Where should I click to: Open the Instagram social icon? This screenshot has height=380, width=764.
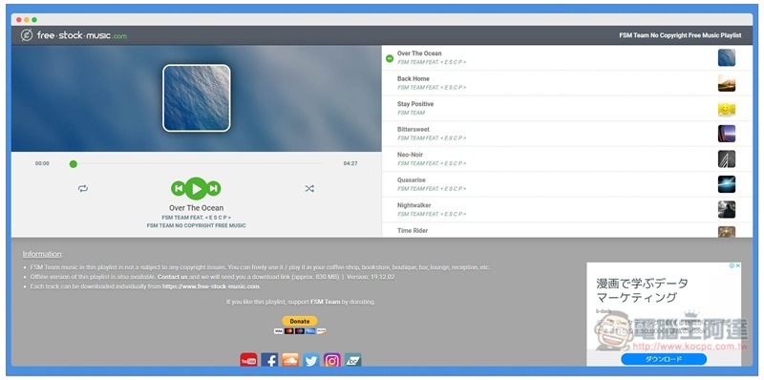click(x=332, y=361)
